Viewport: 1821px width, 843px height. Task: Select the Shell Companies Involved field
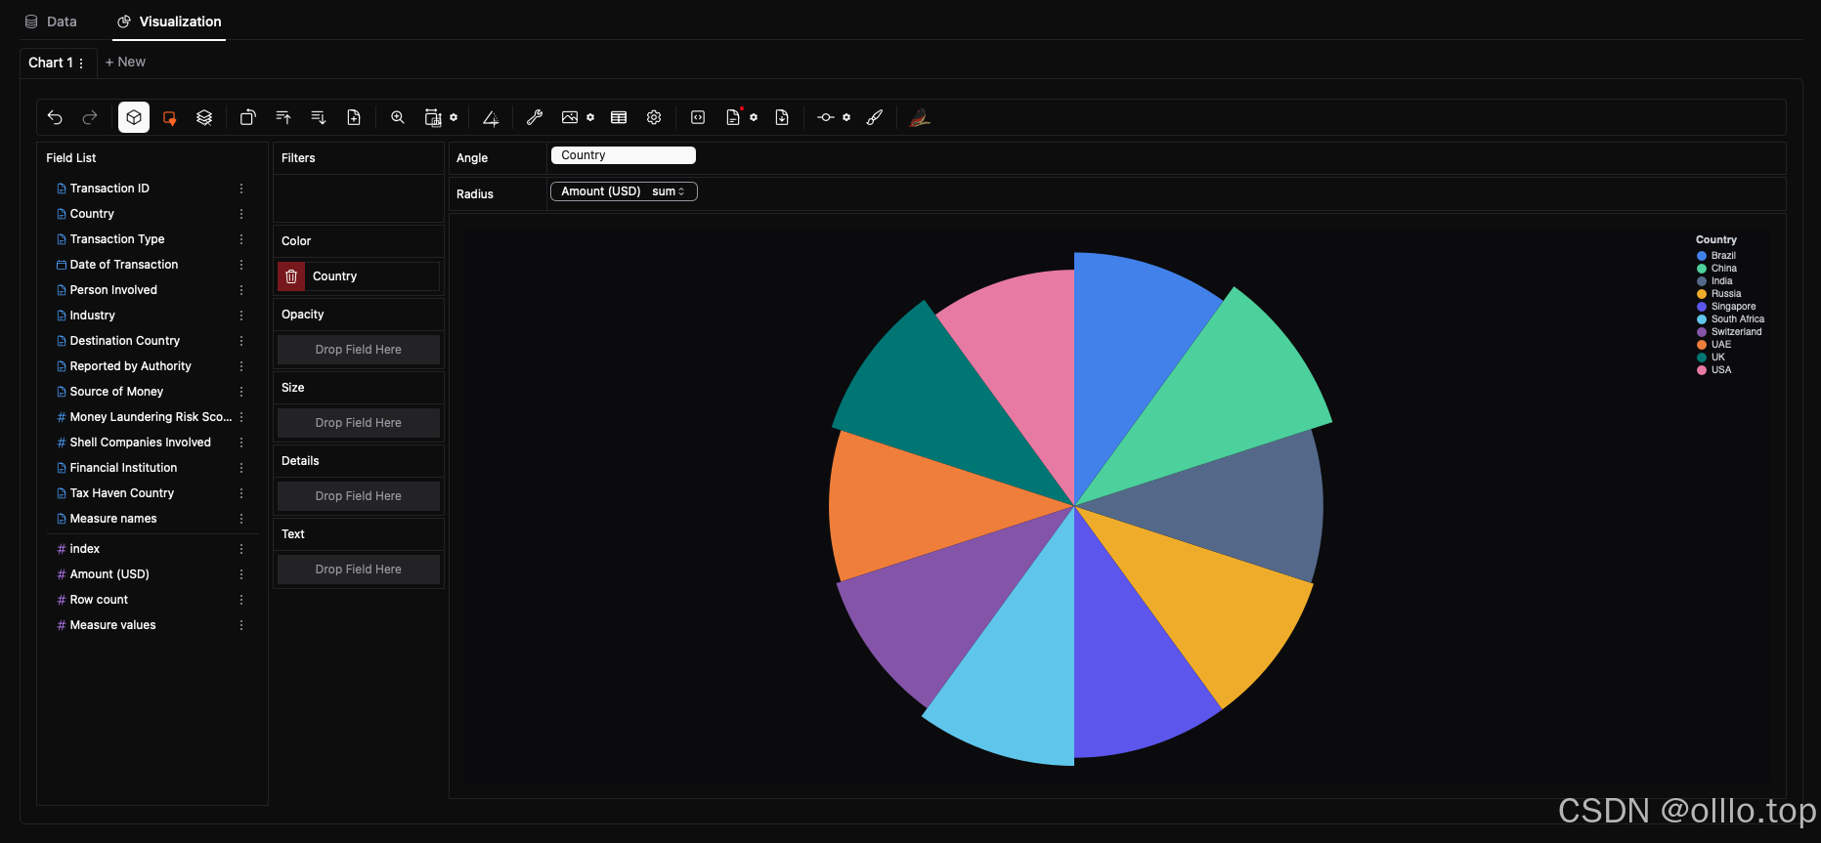[x=143, y=443]
